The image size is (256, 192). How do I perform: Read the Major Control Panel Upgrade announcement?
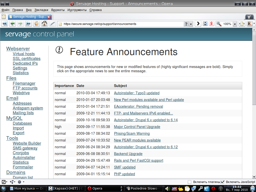click(137, 127)
